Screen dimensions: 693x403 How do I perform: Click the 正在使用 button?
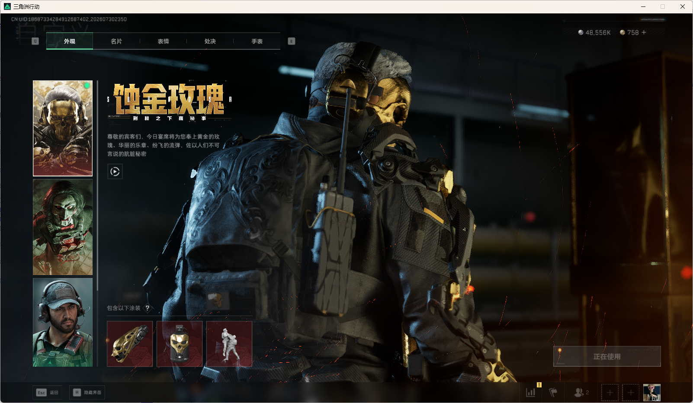(607, 356)
